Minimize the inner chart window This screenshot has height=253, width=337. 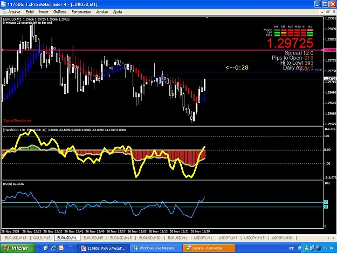(x=322, y=12)
